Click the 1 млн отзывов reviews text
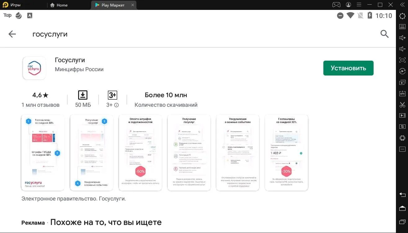The image size is (408, 233). coord(40,105)
